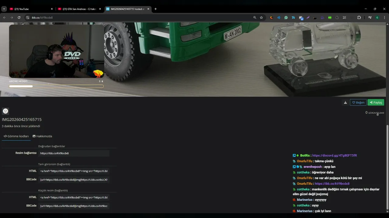
Task: Bookmark this page with the star
Action: 261,18
